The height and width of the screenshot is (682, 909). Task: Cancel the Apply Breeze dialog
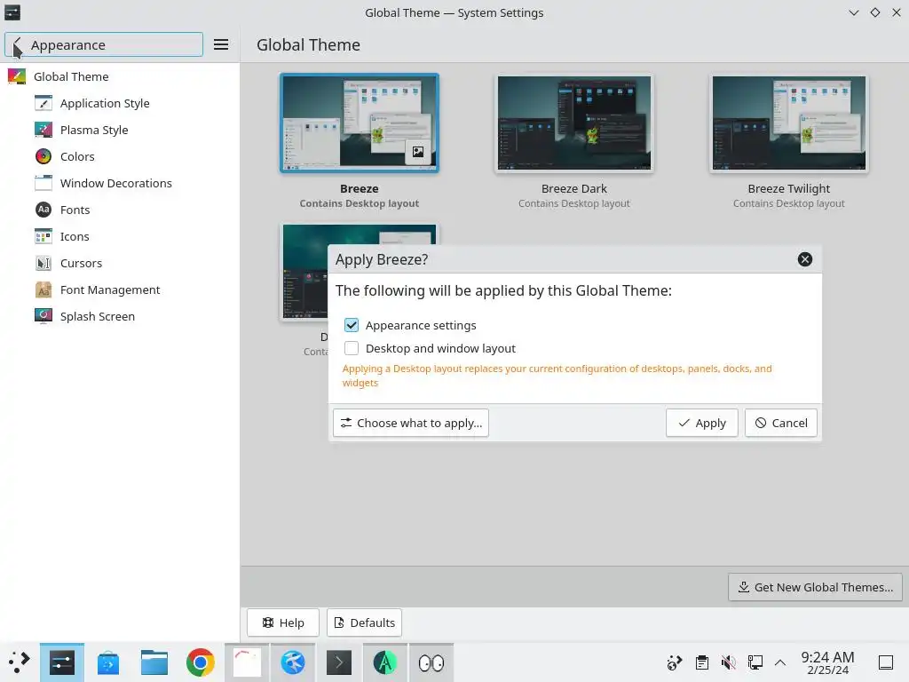pos(781,423)
